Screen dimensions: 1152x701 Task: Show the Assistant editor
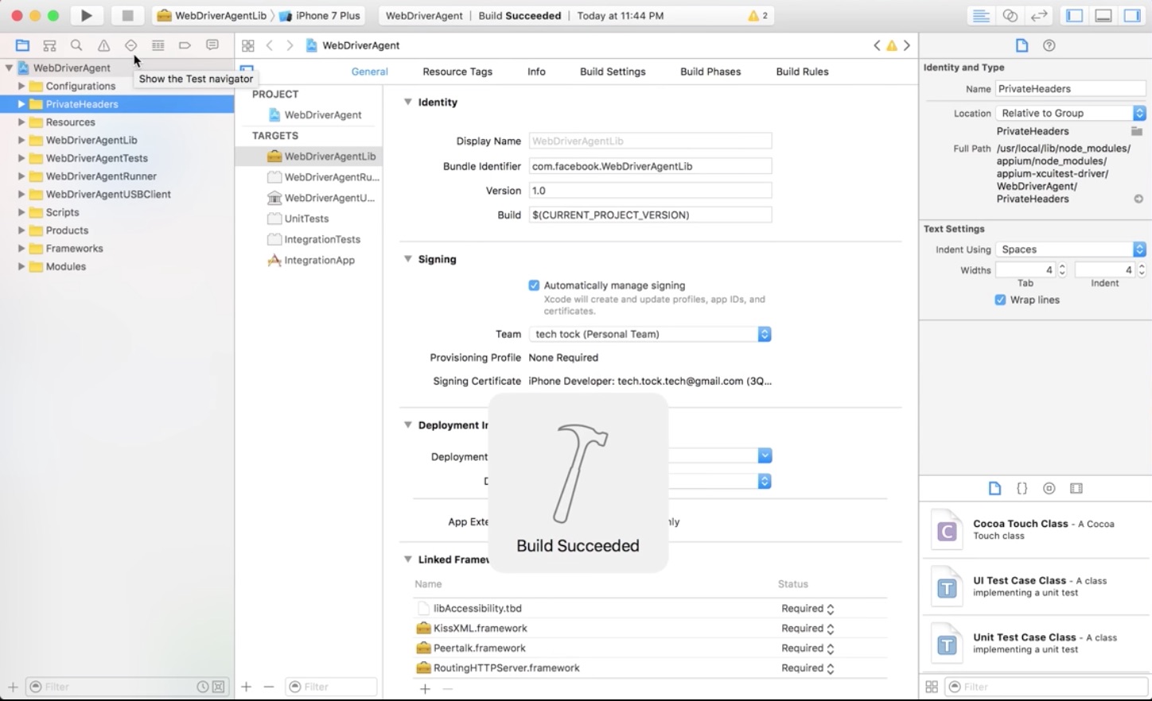point(1010,16)
